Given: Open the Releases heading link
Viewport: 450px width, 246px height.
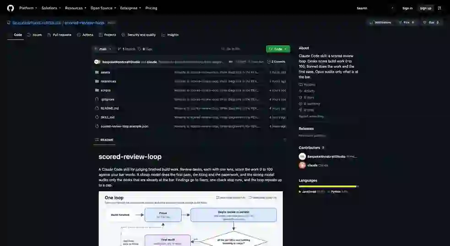Looking at the screenshot, I should coord(306,129).
